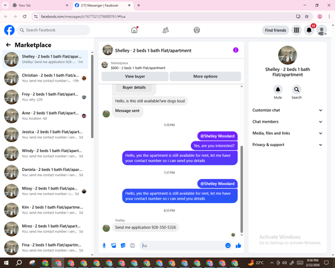Expand the Customize chat section
This screenshot has height=268, width=335.
287,110
